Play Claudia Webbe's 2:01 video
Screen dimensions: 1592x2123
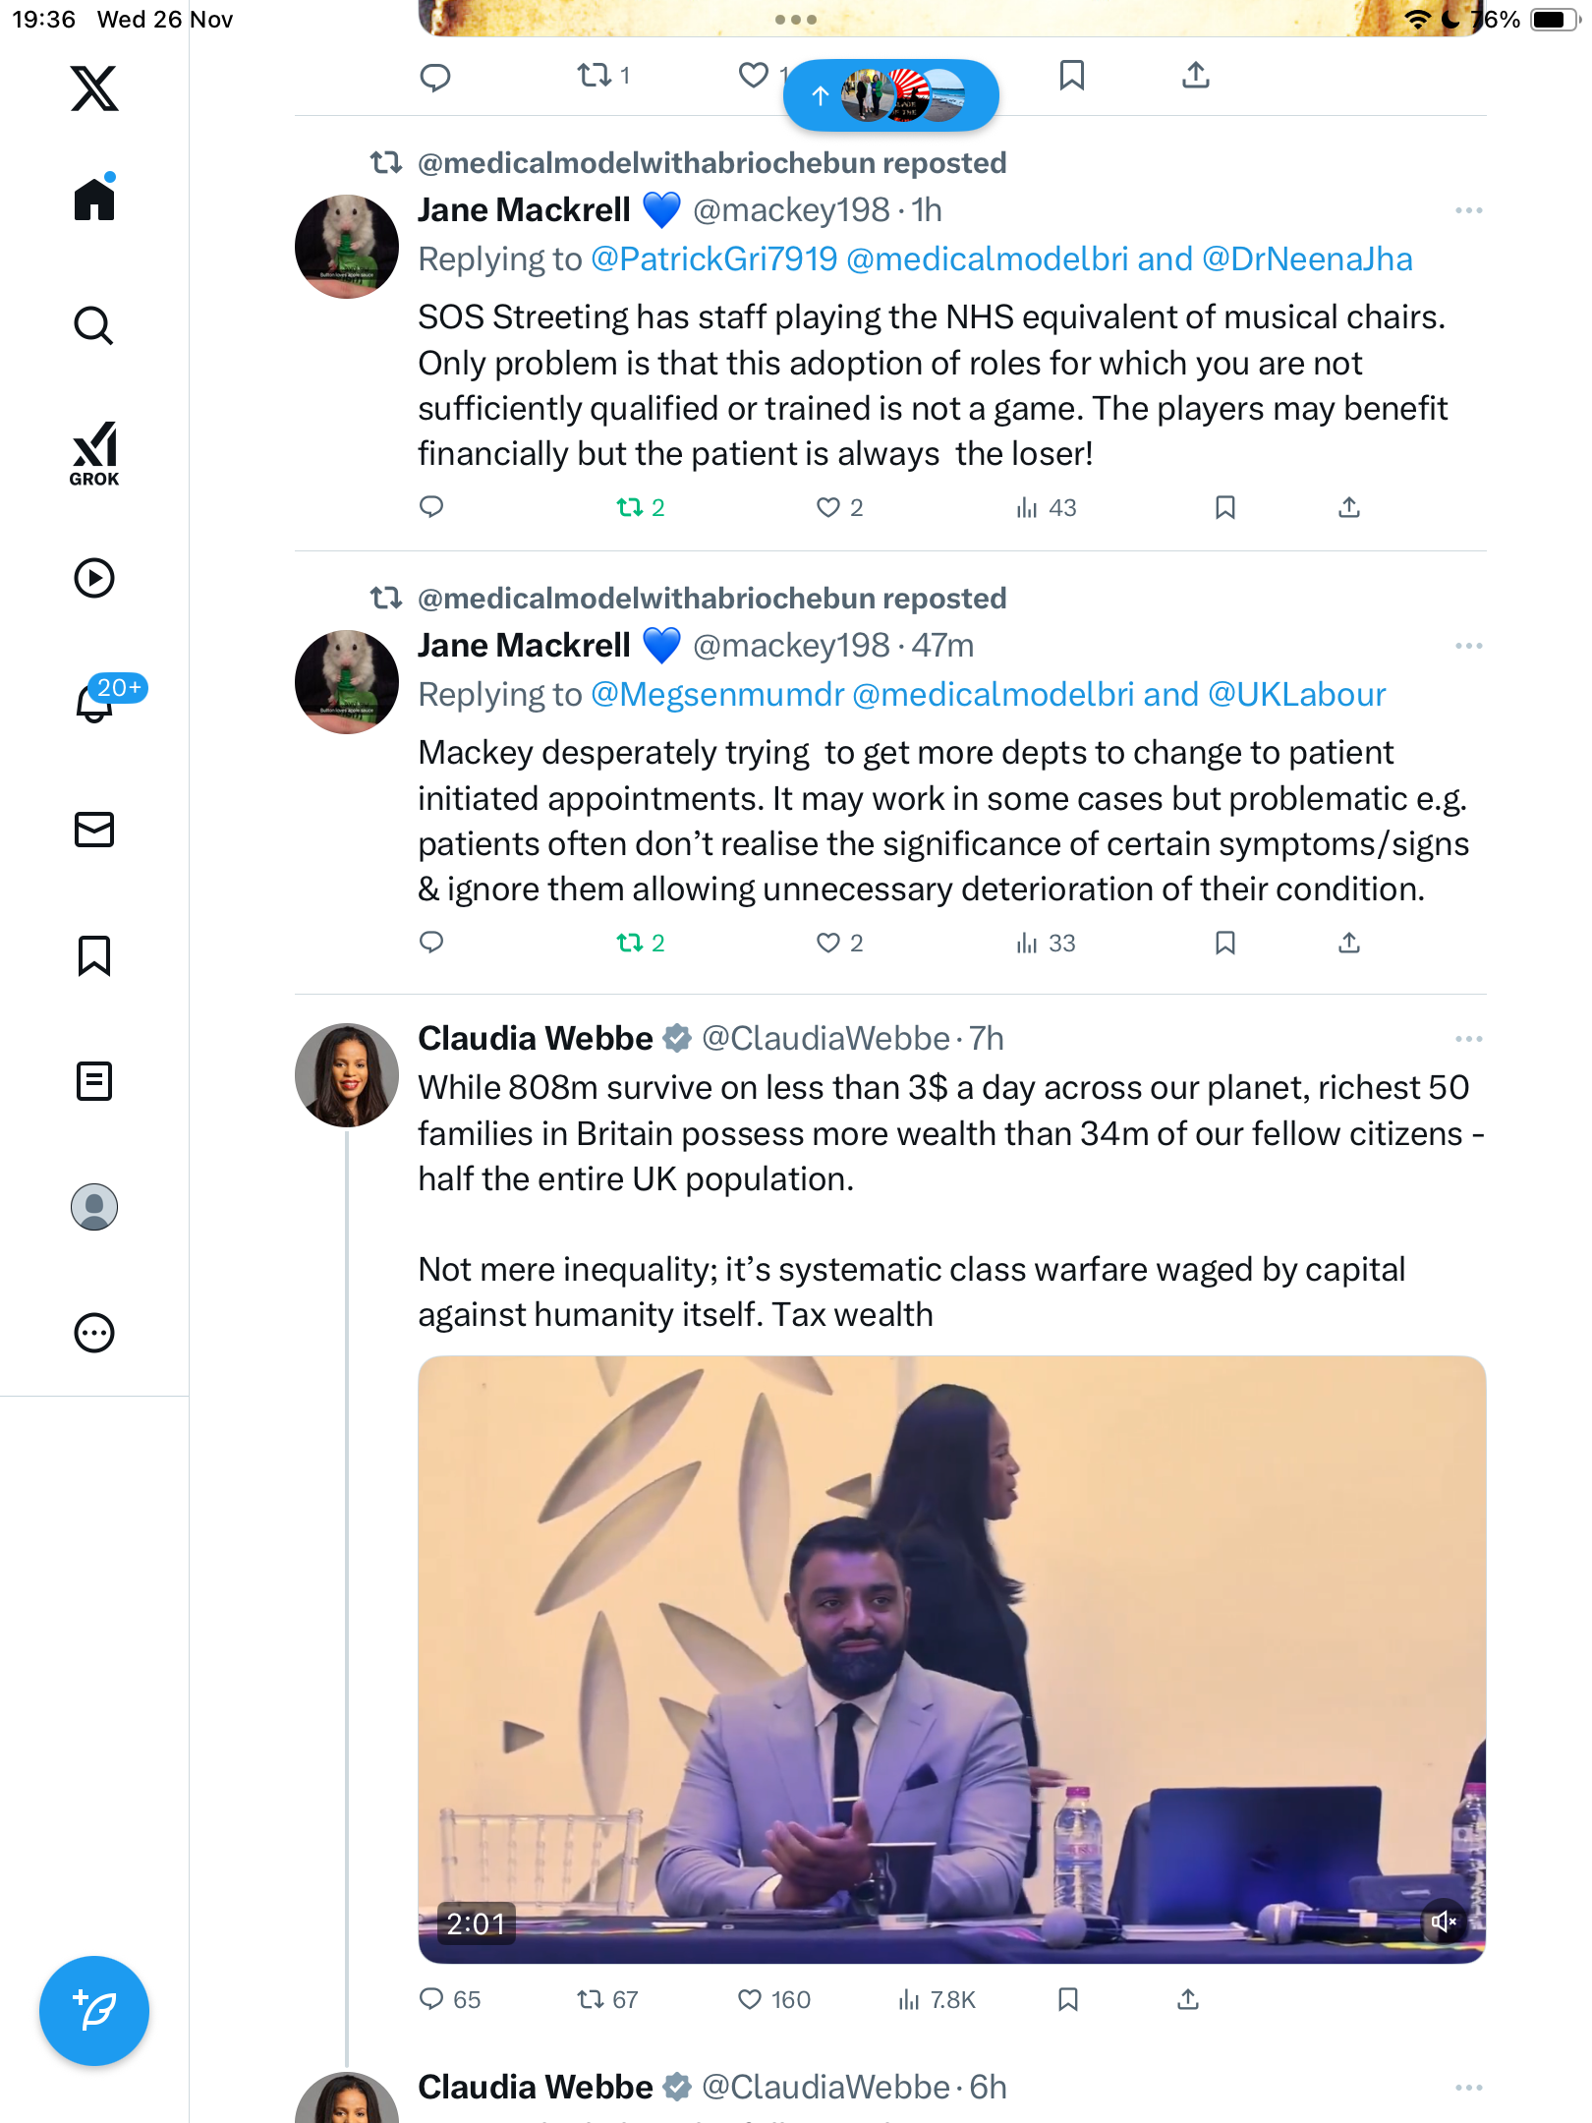click(x=951, y=1659)
